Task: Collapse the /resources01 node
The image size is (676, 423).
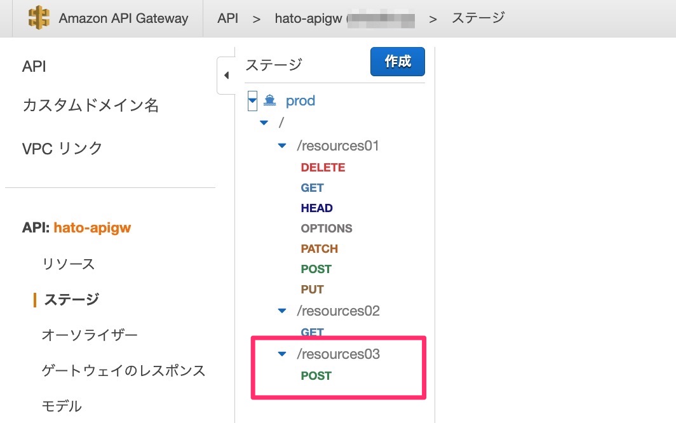Action: click(281, 145)
